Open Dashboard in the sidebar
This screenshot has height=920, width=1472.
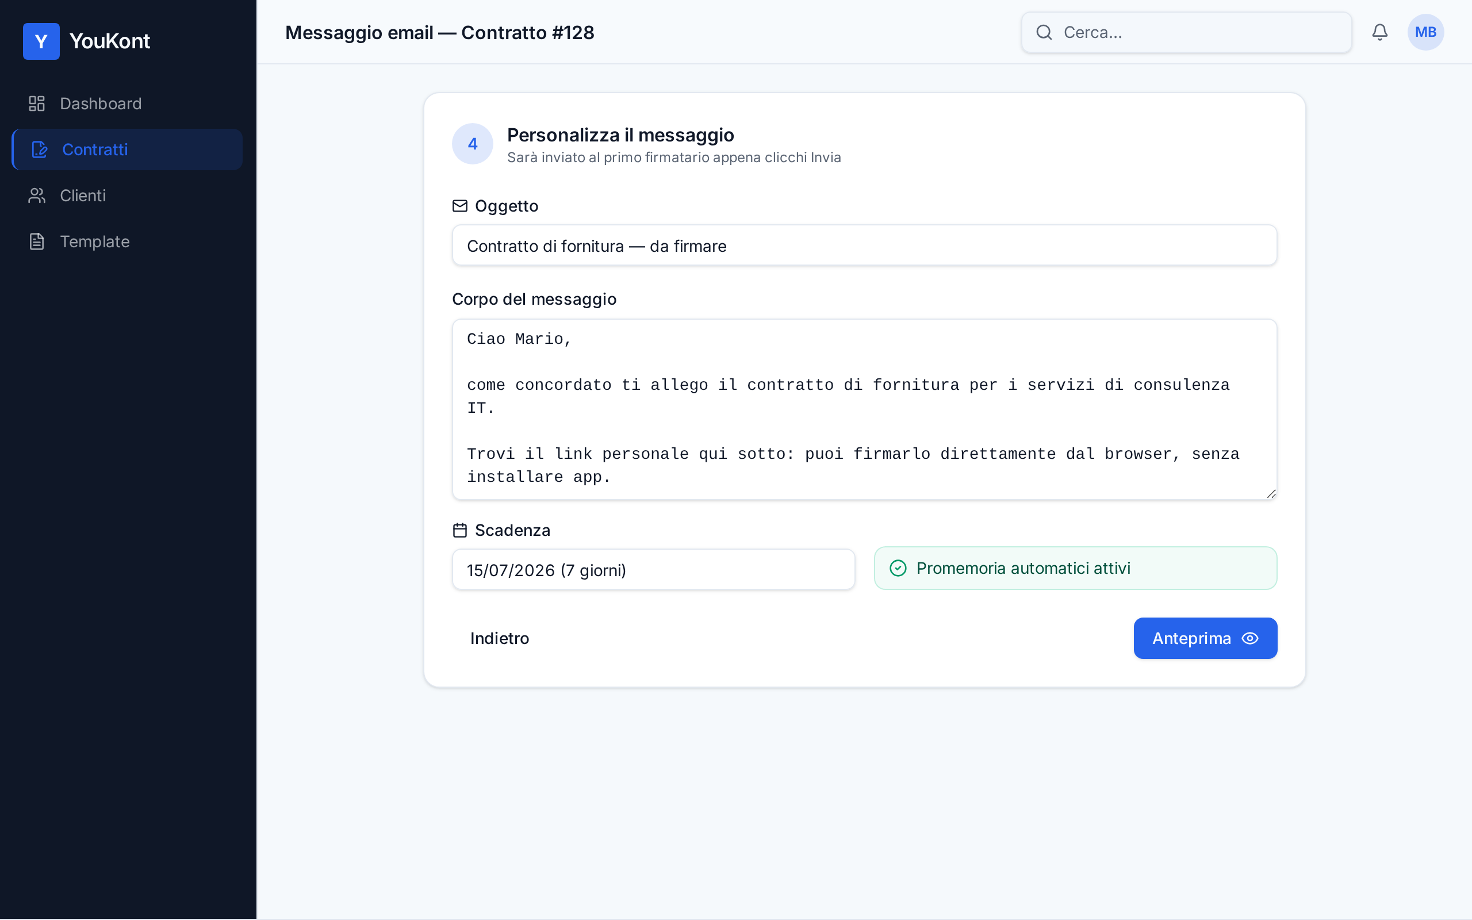[x=127, y=103]
